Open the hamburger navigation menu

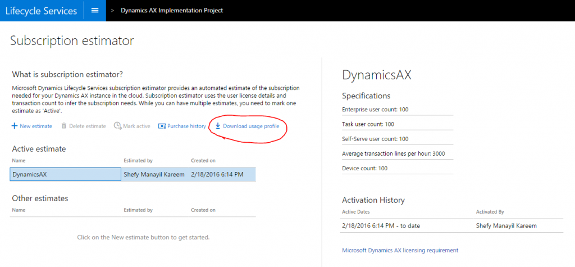click(94, 10)
